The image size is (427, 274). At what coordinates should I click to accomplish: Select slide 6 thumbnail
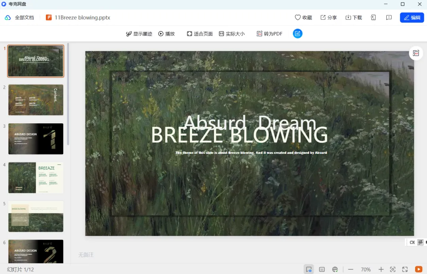[x=36, y=251]
